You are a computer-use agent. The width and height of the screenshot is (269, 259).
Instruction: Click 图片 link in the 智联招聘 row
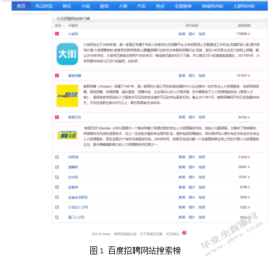click(192, 75)
